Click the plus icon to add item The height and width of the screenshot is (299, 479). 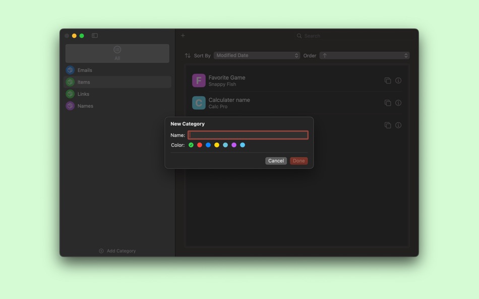tap(183, 36)
